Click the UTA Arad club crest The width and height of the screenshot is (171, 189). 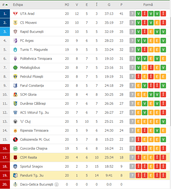click(15, 14)
